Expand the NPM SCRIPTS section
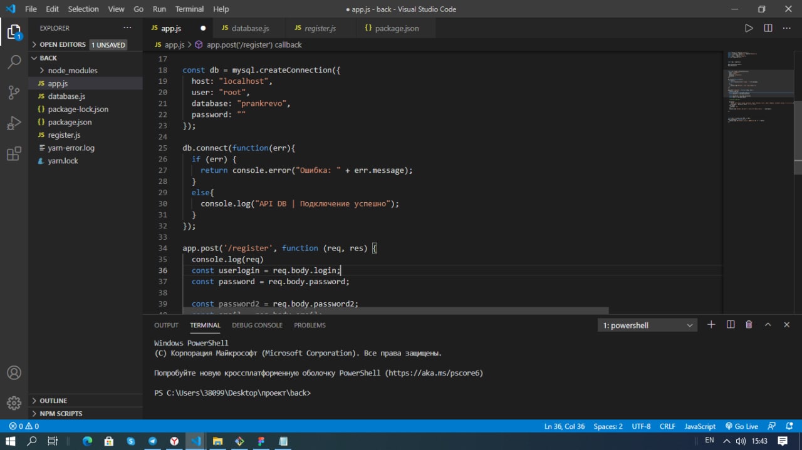This screenshot has width=802, height=450. [61, 414]
